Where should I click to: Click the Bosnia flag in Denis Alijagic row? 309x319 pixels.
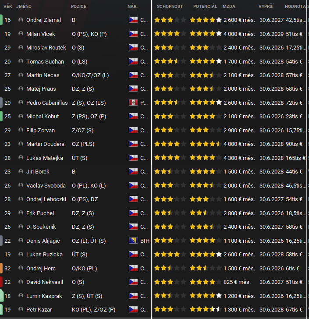(133, 241)
